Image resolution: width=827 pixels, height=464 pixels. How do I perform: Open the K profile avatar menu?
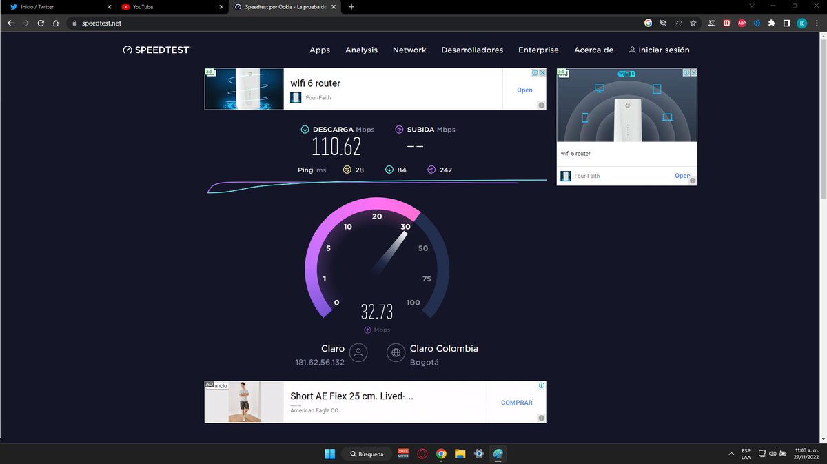(802, 23)
